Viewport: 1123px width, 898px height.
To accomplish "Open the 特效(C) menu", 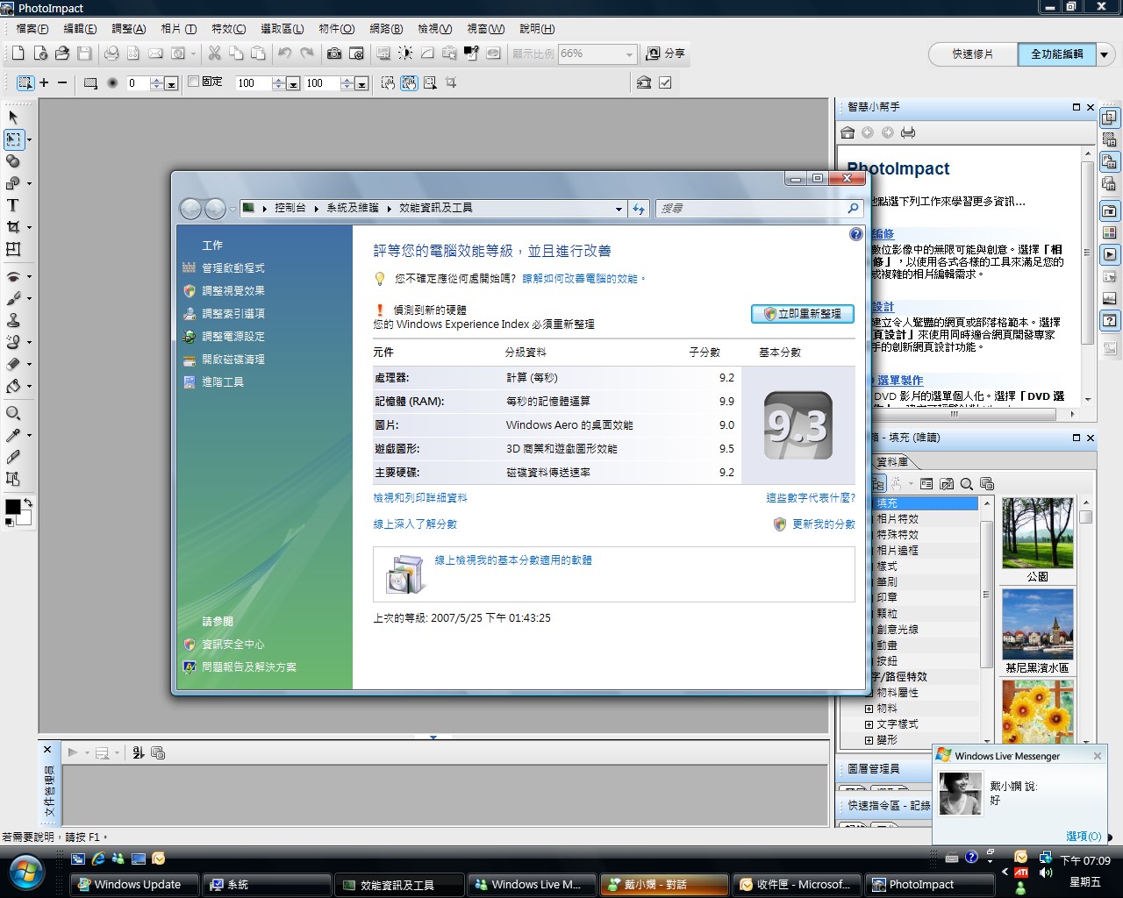I will point(229,29).
